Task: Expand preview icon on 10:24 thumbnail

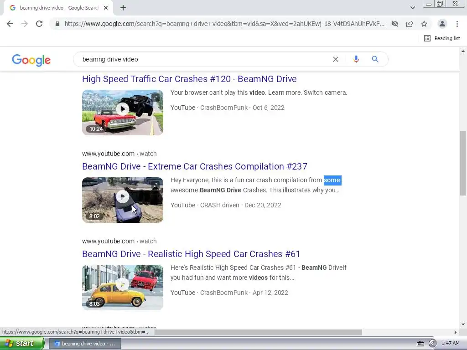Action: (x=156, y=98)
